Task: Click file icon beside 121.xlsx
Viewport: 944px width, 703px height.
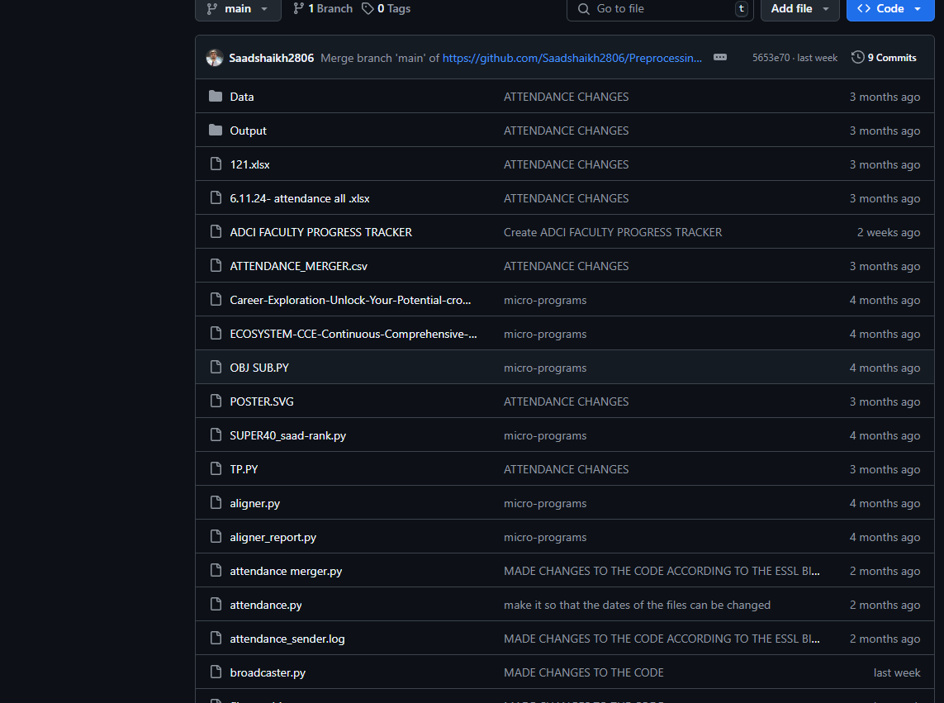Action: [x=216, y=164]
